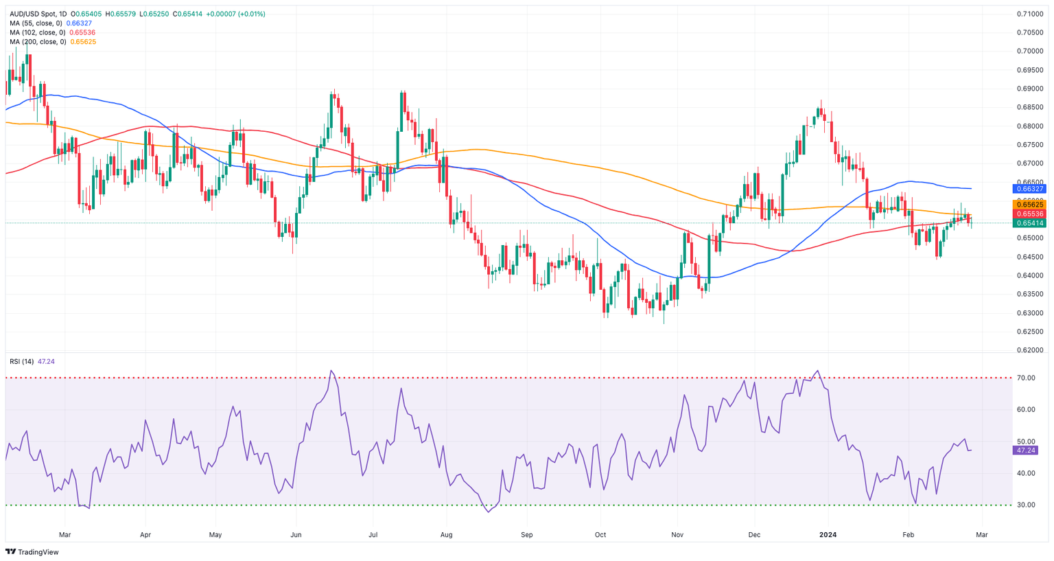Click the 0.70000 price axis label
This screenshot has height=561, width=1054.
1030,51
